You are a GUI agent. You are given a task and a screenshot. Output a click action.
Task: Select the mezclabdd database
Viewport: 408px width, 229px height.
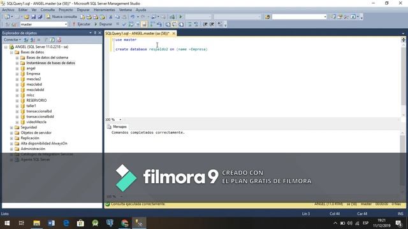[x=35, y=90]
